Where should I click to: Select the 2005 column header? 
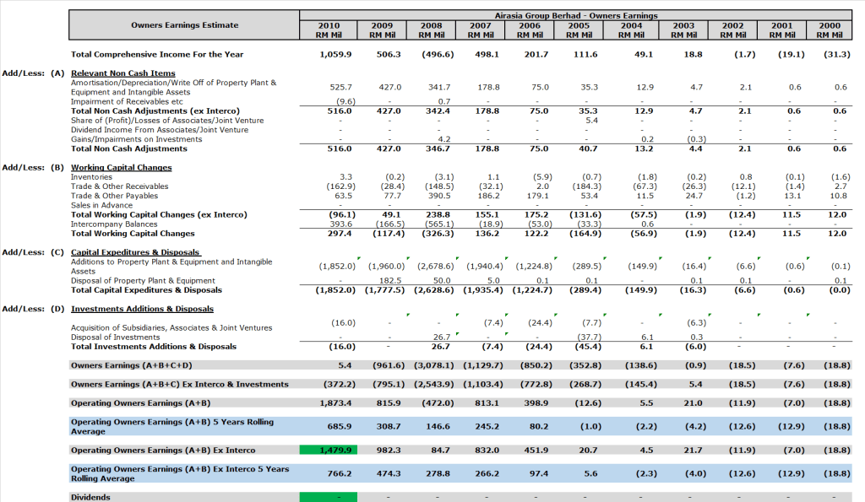click(579, 30)
